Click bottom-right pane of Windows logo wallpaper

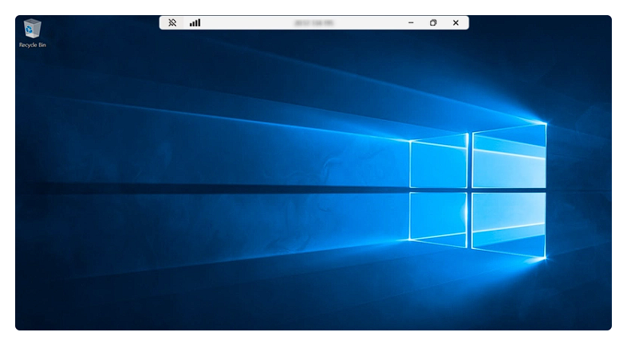coord(508,223)
